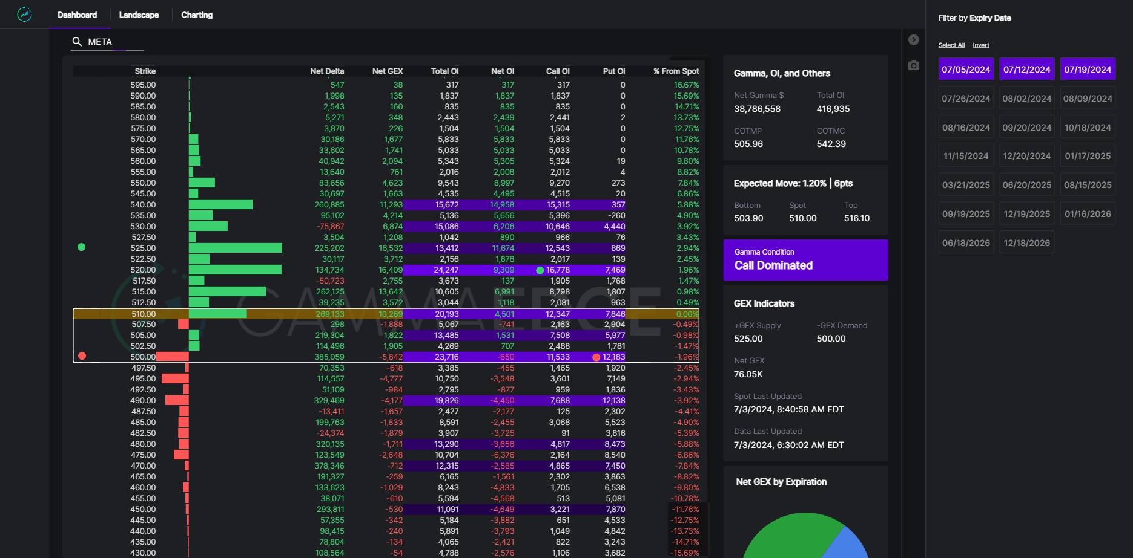Deselect the 07/05/2024 expiry
Screen dimensions: 1133x558
tap(966, 69)
